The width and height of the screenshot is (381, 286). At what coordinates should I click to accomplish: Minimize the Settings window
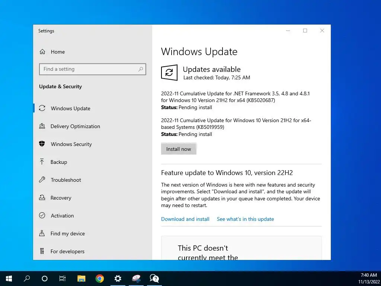pos(288,31)
